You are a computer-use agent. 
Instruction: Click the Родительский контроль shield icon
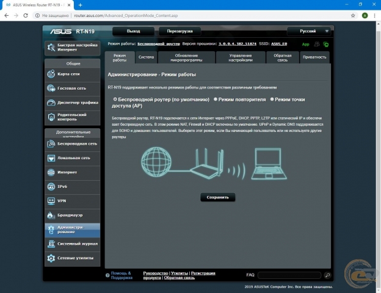tap(51, 117)
